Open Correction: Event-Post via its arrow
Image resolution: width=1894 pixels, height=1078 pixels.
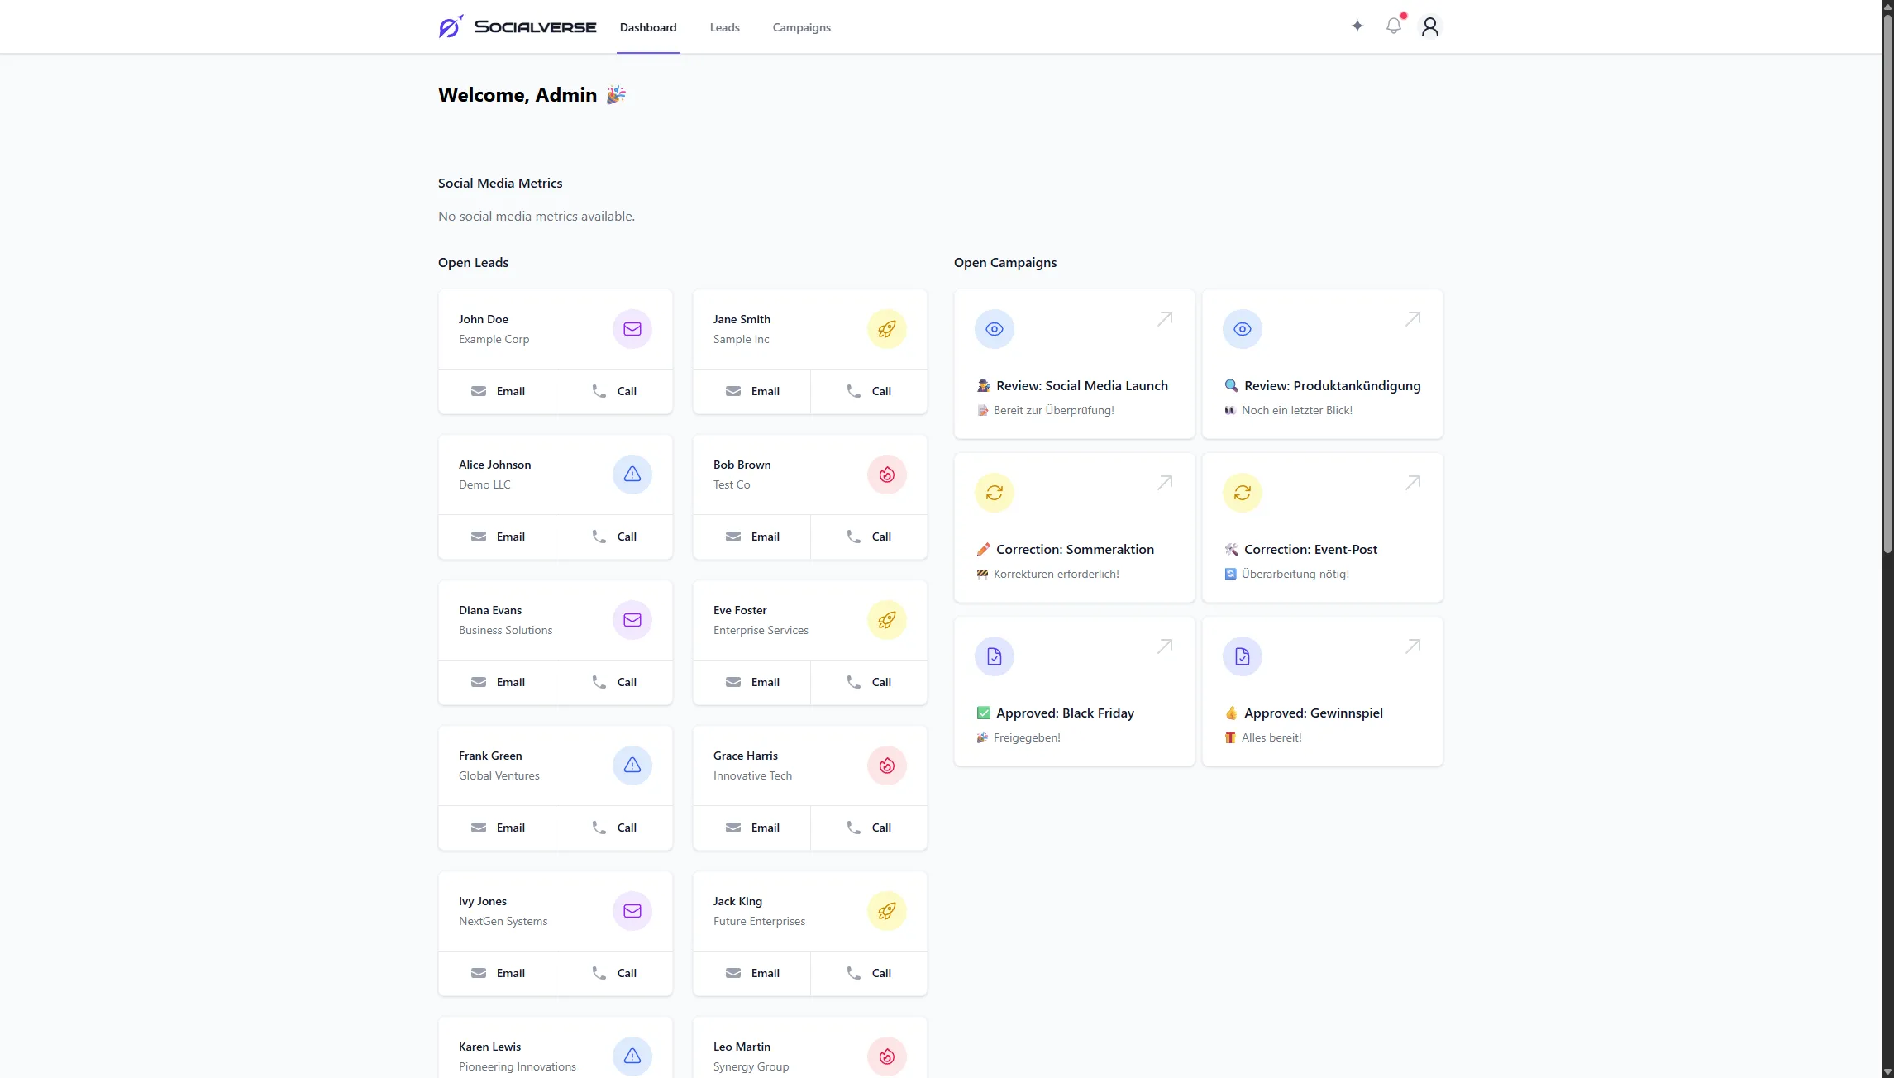click(1412, 483)
